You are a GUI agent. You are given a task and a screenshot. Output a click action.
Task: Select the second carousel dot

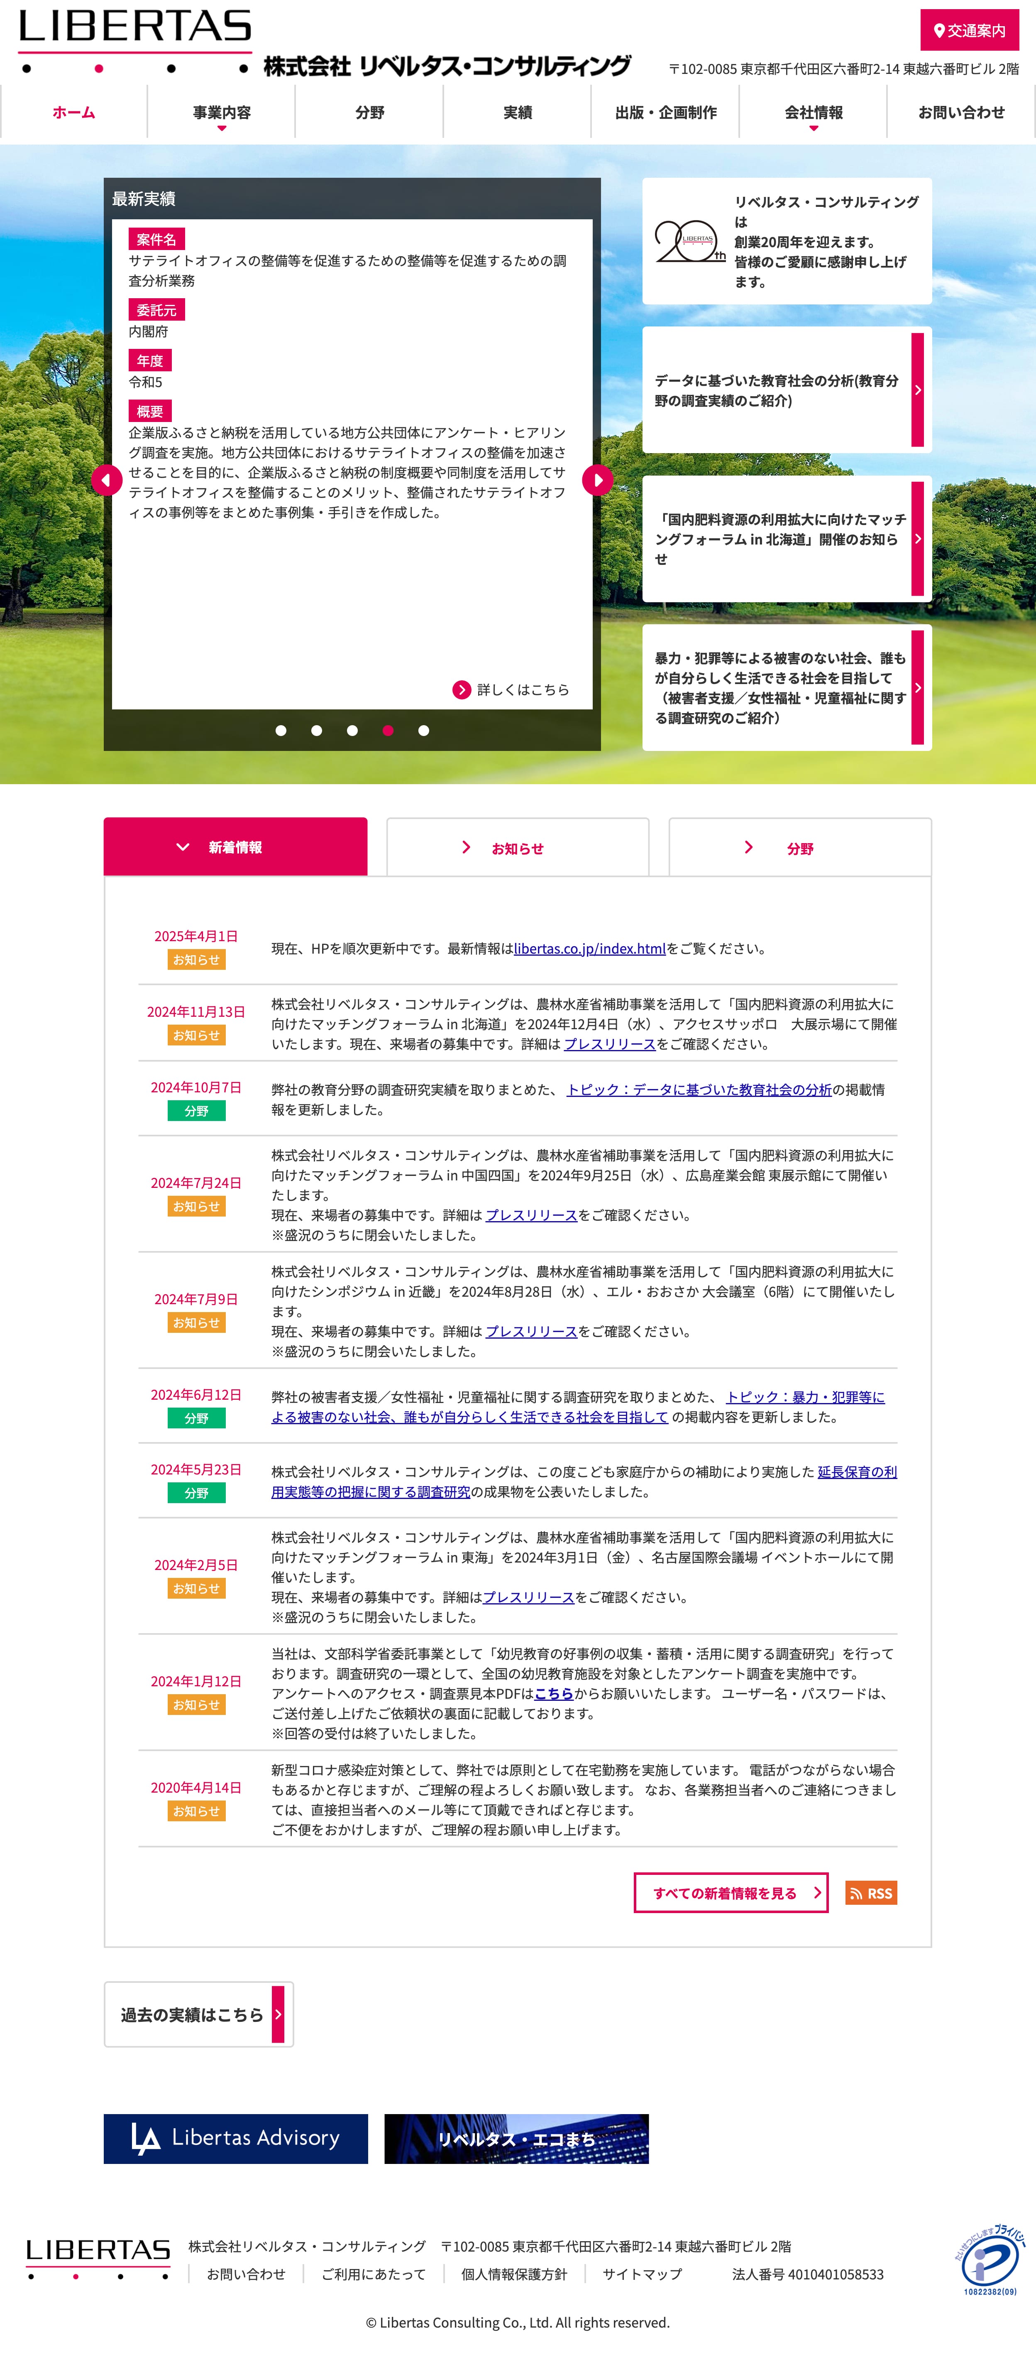316,731
